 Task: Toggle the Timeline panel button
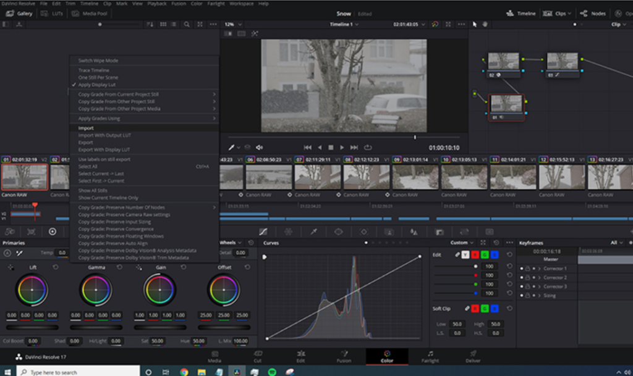[520, 14]
